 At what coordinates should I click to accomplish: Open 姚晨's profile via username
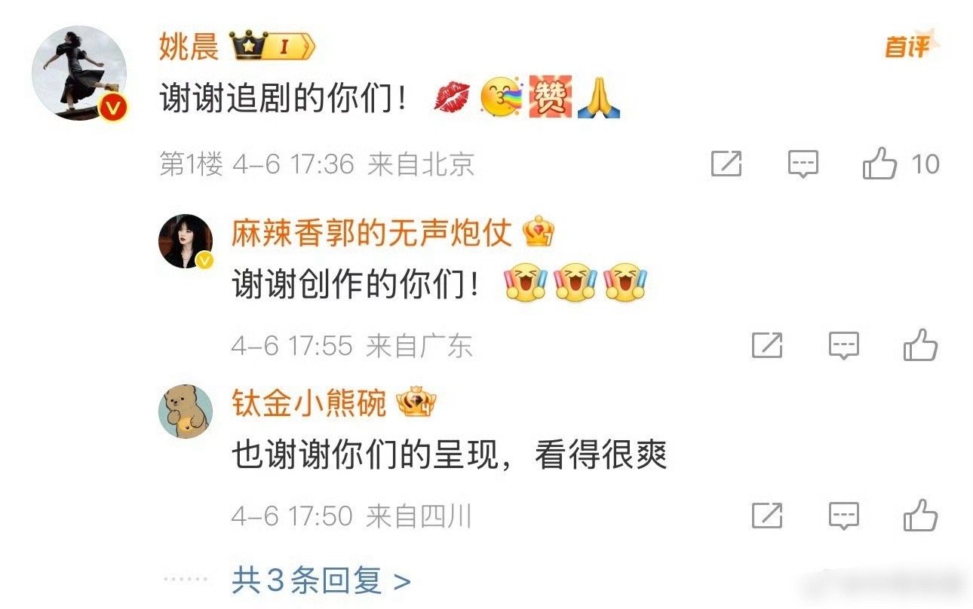click(x=189, y=47)
